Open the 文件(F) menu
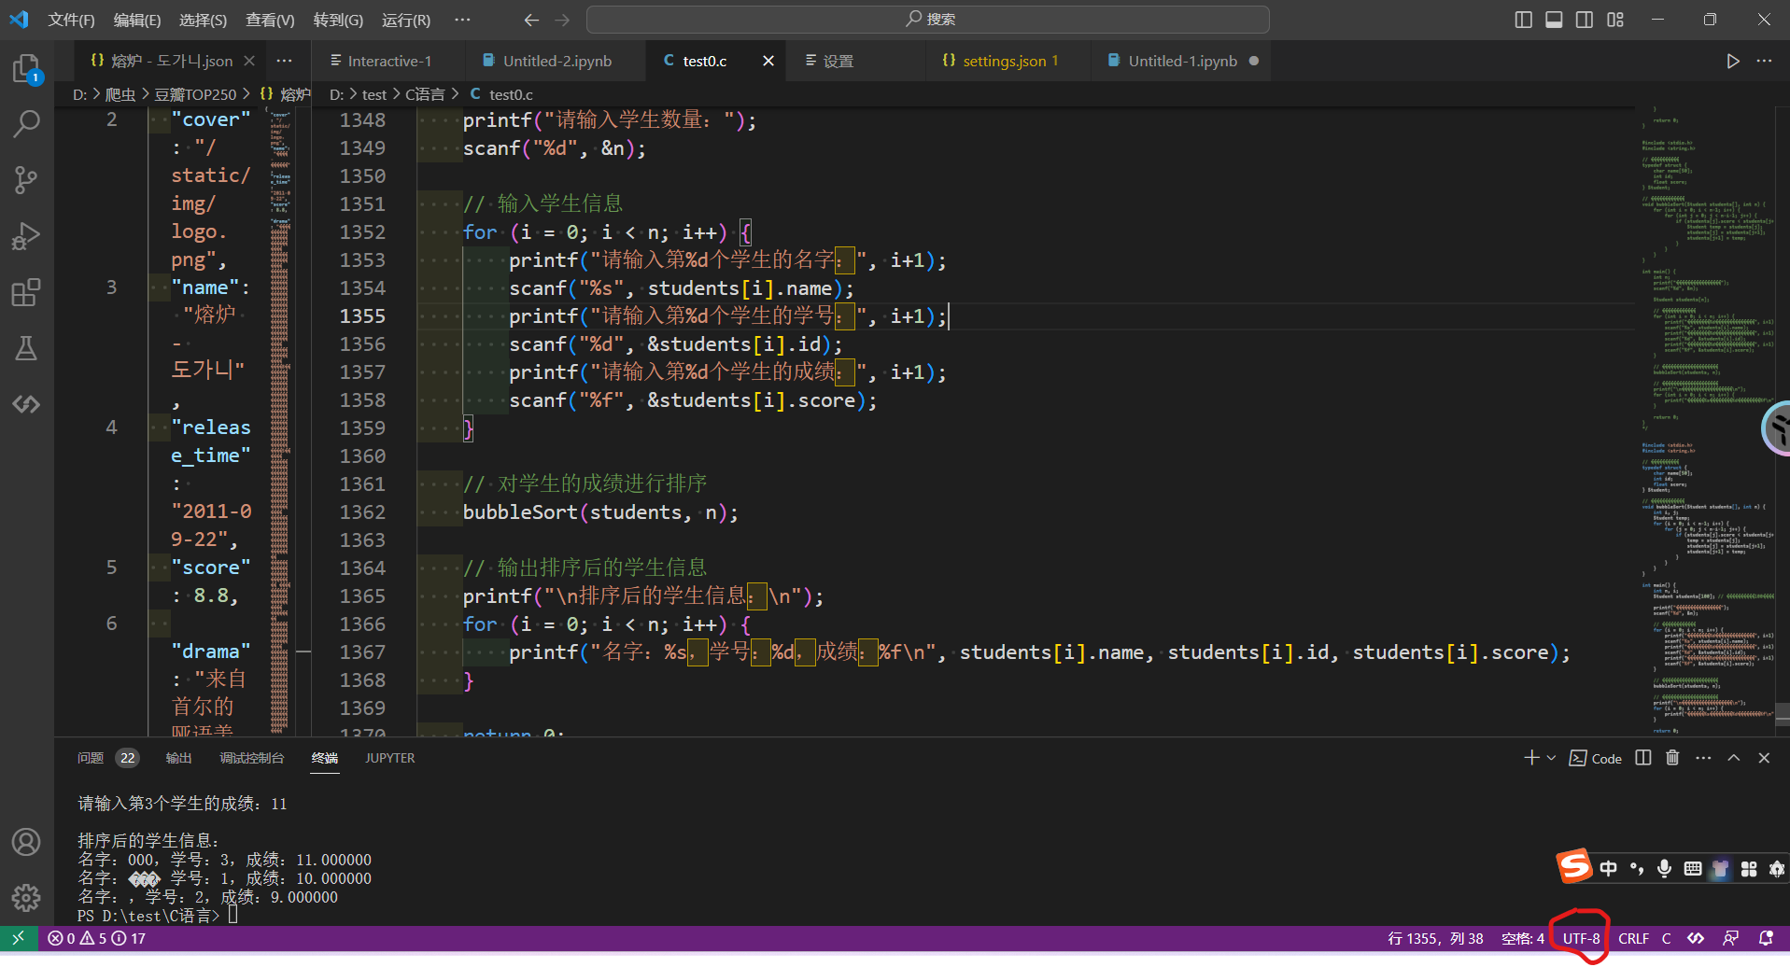1790x967 pixels. coord(71,20)
